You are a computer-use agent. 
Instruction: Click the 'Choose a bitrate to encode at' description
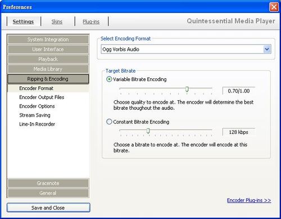pyautogui.click(x=180, y=148)
